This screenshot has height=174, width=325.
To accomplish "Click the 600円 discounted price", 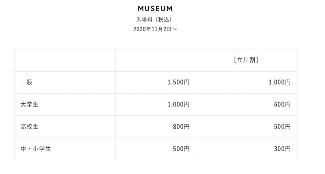I will 282,105.
